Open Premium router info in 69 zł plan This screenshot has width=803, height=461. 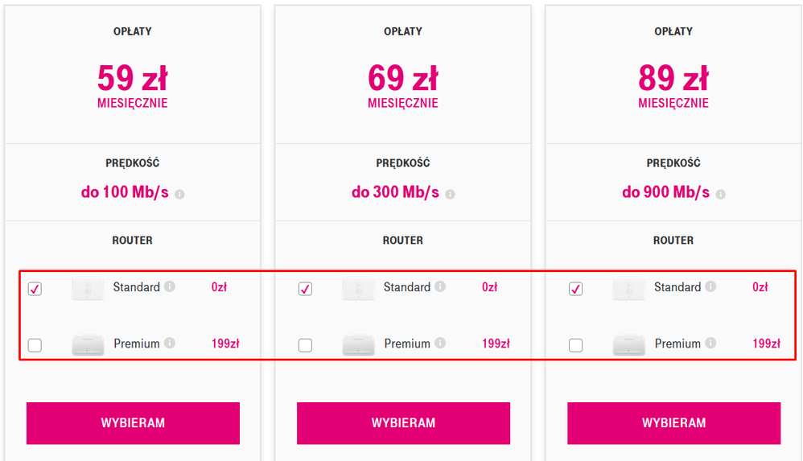click(x=439, y=343)
